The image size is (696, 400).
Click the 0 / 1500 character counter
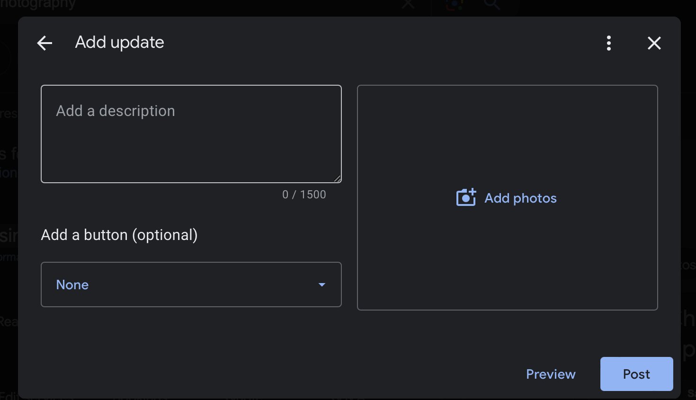304,194
